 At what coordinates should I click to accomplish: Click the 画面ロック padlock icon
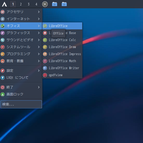tap(3, 94)
